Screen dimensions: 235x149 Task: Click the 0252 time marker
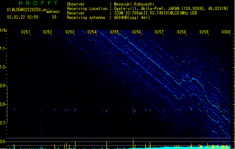[x=47, y=32]
